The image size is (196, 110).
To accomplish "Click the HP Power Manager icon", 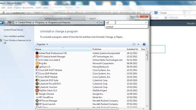I will (x=37, y=101).
